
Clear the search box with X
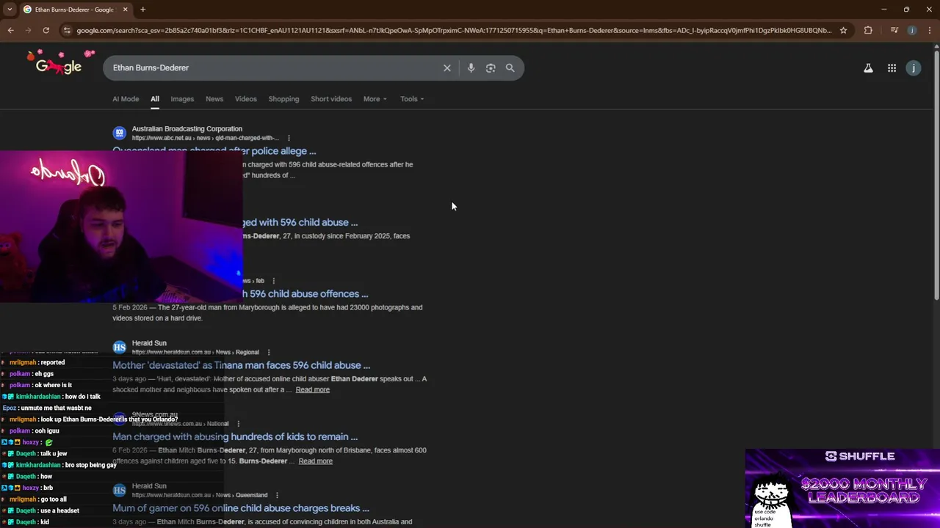(446, 67)
